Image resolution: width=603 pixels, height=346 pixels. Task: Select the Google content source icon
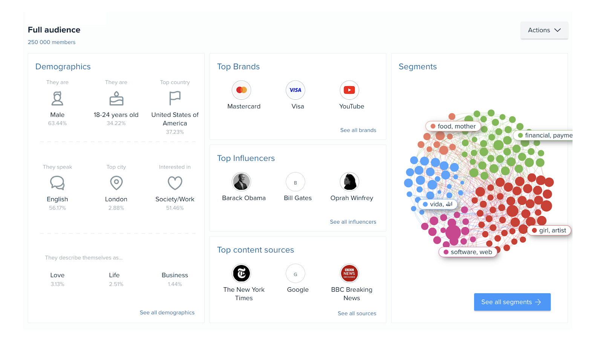coord(295,273)
